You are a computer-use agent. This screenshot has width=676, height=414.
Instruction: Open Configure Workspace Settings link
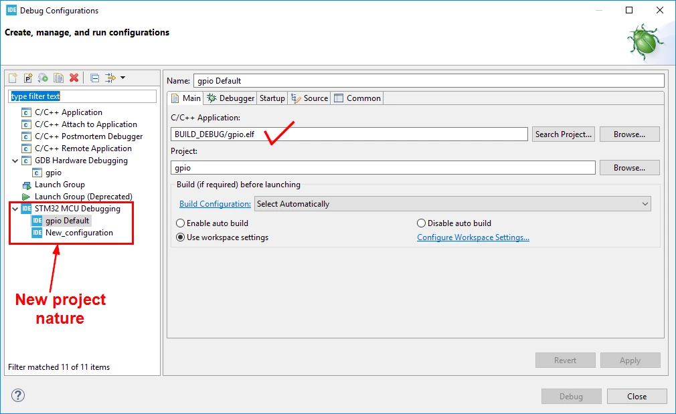[x=473, y=237]
